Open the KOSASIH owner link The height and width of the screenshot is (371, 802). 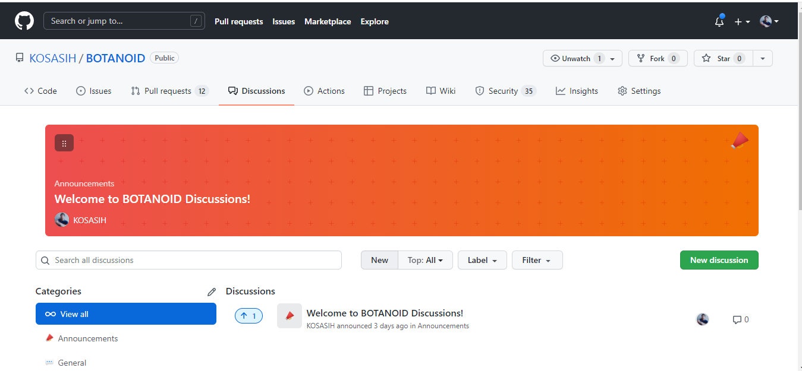click(53, 58)
